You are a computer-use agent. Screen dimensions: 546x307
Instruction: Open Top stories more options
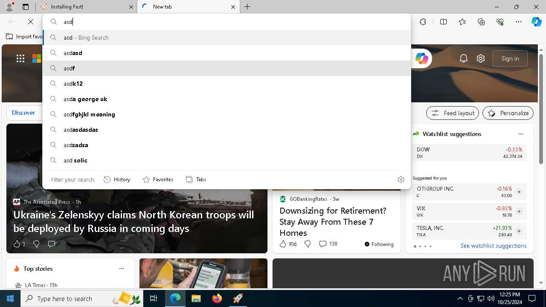pos(122,269)
